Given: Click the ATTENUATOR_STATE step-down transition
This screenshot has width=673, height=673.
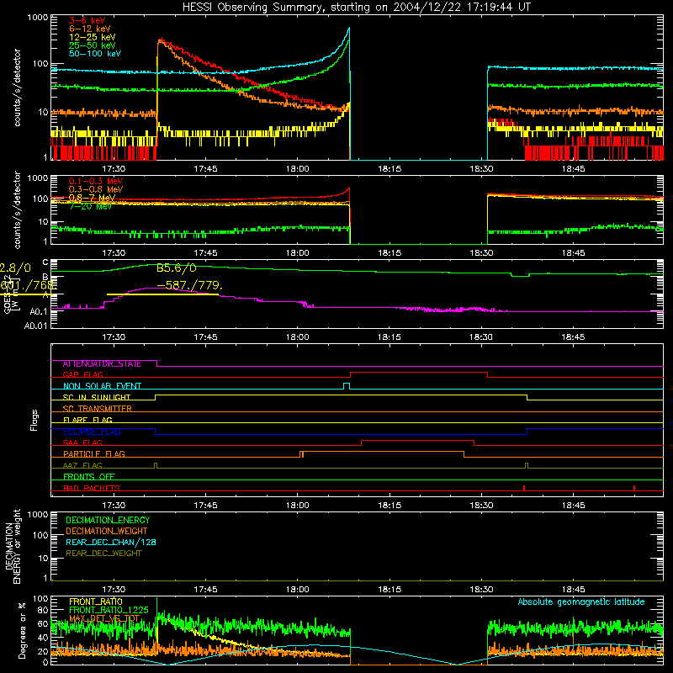Looking at the screenshot, I should pos(156,363).
